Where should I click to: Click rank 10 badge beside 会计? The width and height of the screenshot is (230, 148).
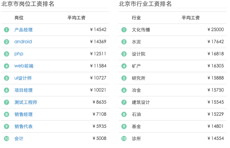click(x=7, y=139)
